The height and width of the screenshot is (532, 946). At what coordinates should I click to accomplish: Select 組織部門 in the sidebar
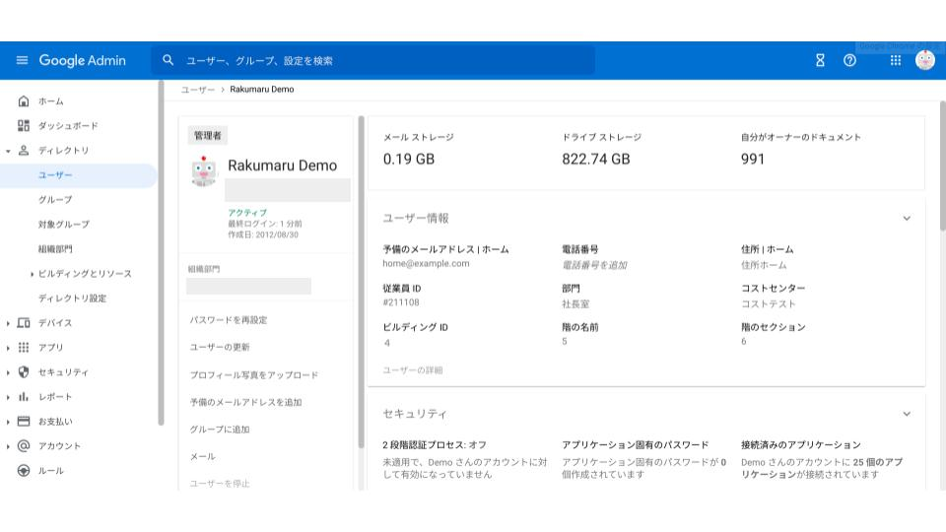coord(55,249)
